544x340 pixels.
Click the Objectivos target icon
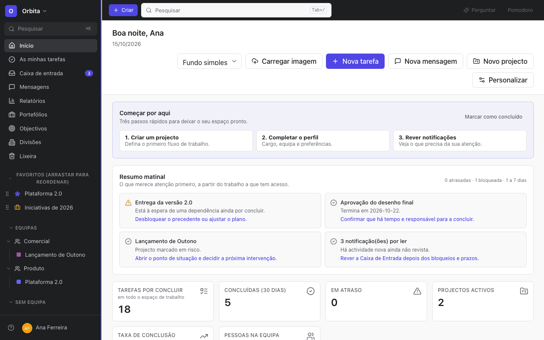click(x=12, y=128)
